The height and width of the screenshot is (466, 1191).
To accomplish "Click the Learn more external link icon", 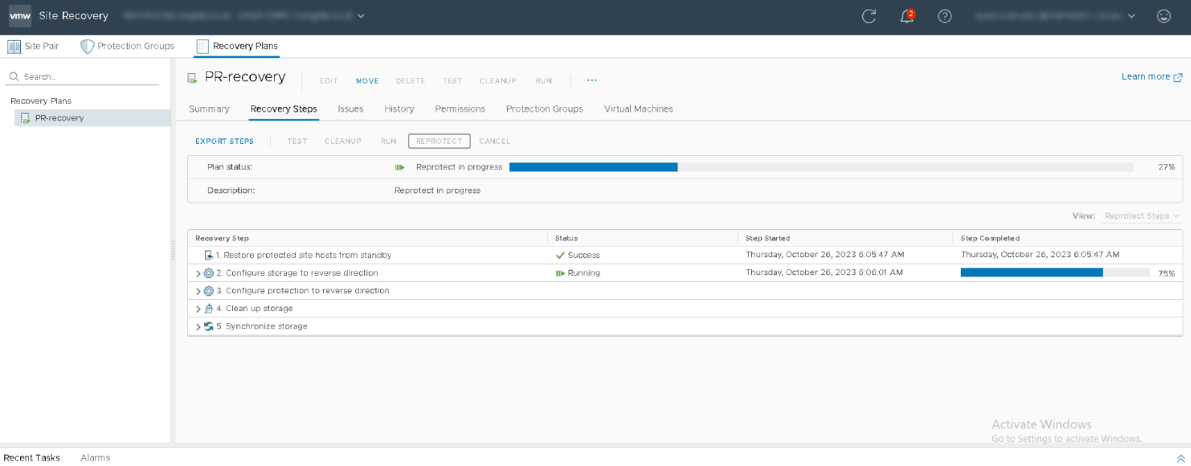I will (1178, 77).
